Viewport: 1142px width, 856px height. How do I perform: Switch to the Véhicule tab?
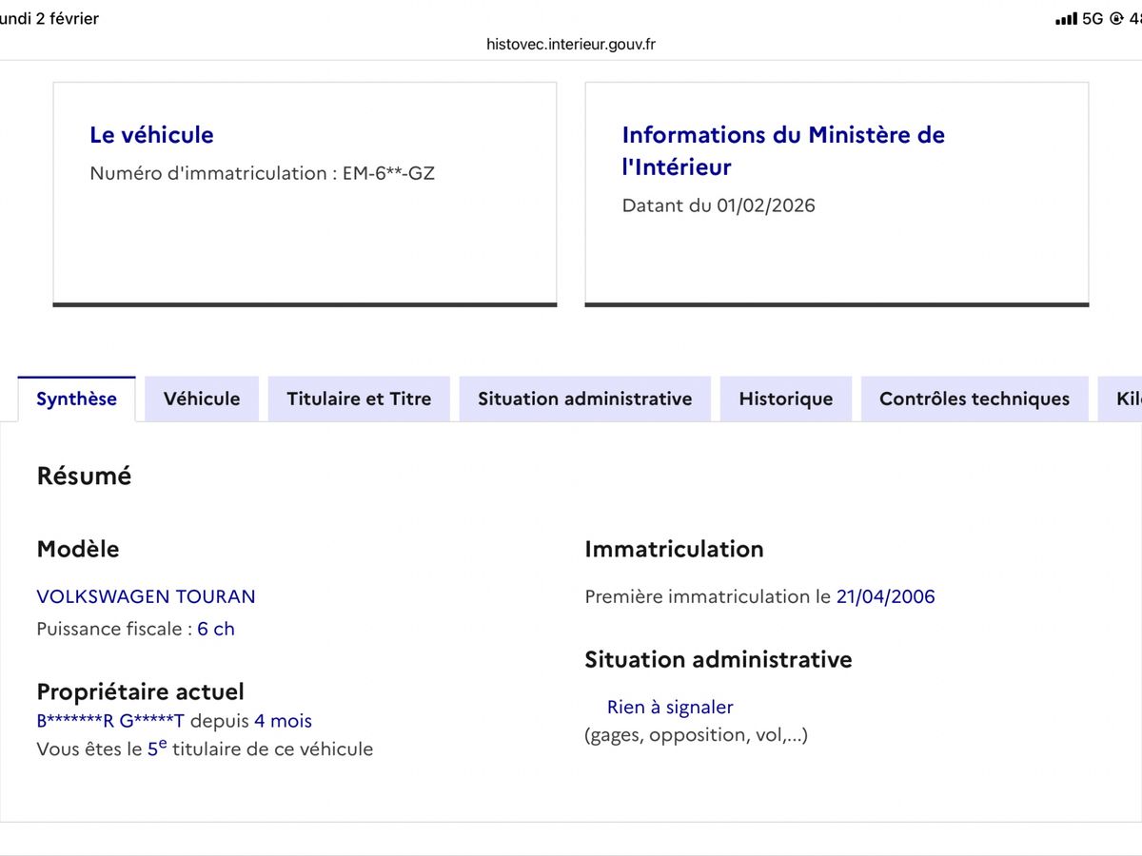coord(201,399)
